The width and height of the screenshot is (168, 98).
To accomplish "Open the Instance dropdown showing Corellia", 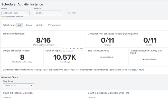I will pos(48,13).
